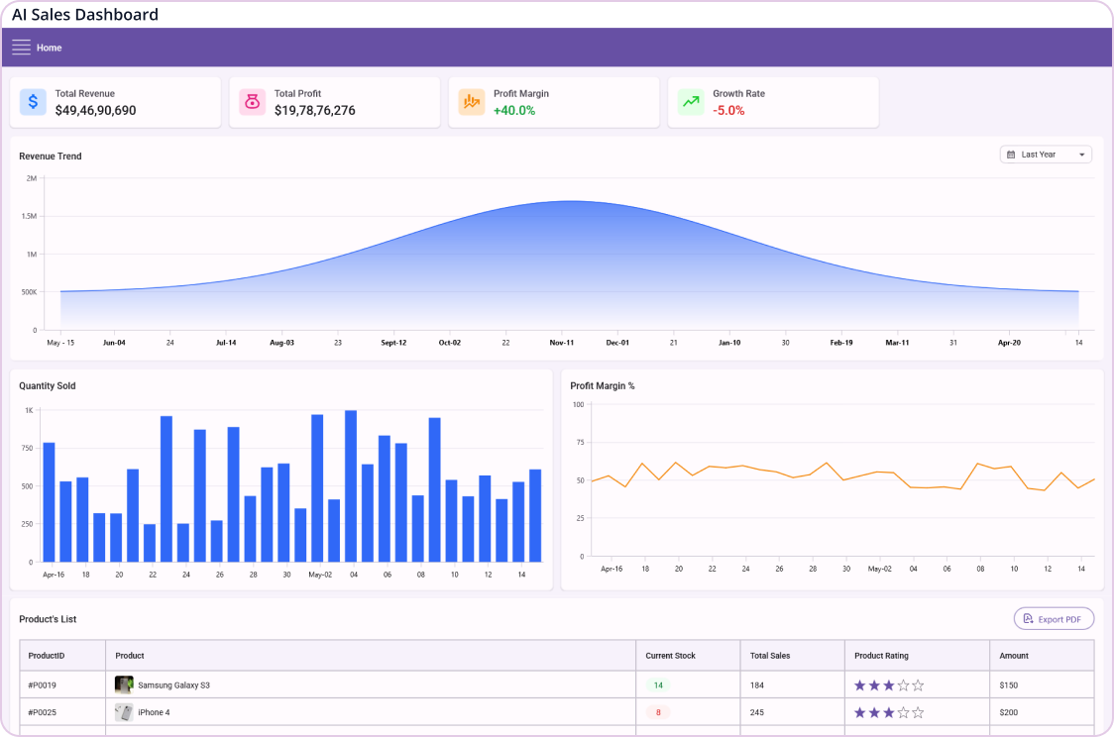
Task: Click the Profit Margin % chart title
Action: [x=603, y=385]
